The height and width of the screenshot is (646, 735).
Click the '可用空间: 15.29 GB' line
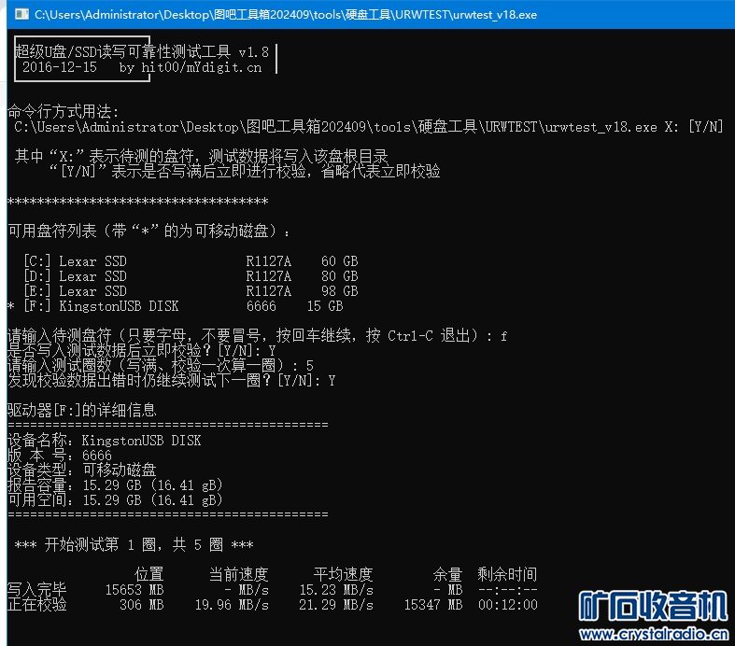115,500
